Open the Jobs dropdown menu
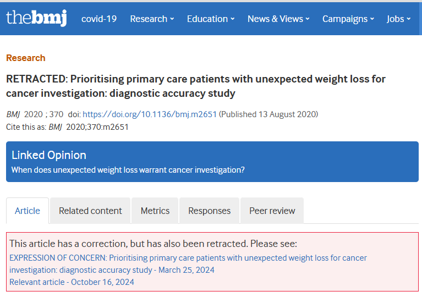Screen dimensions: 422x297 coord(398,19)
